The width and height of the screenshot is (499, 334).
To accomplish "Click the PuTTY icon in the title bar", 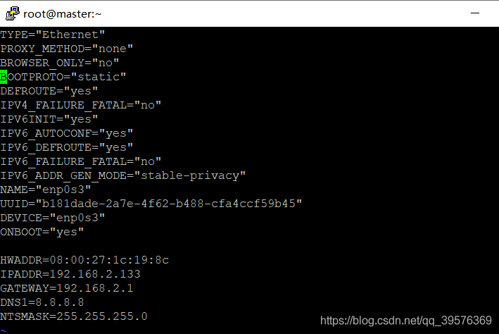I will click(12, 13).
